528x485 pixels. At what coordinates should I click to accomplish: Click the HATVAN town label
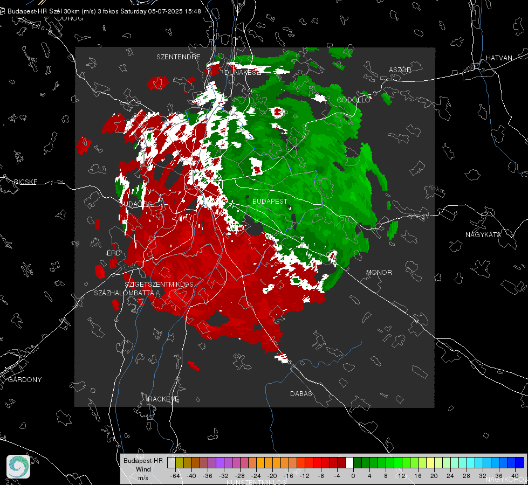499,58
